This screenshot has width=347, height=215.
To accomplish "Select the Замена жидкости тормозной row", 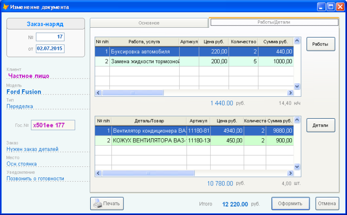I will point(194,61).
